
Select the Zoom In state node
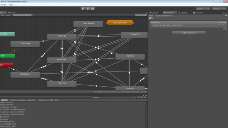point(130,57)
